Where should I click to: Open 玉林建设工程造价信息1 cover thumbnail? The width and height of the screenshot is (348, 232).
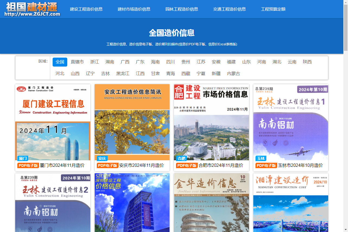tap(291, 122)
